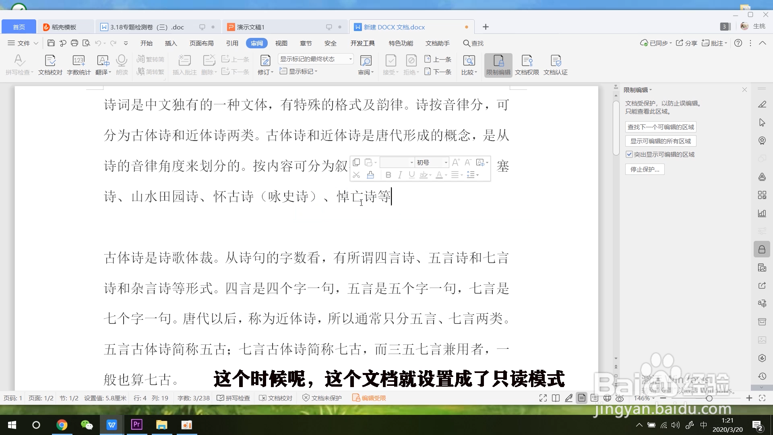Click the lock icon in the right sidebar
773x435 pixels.
tap(762, 250)
